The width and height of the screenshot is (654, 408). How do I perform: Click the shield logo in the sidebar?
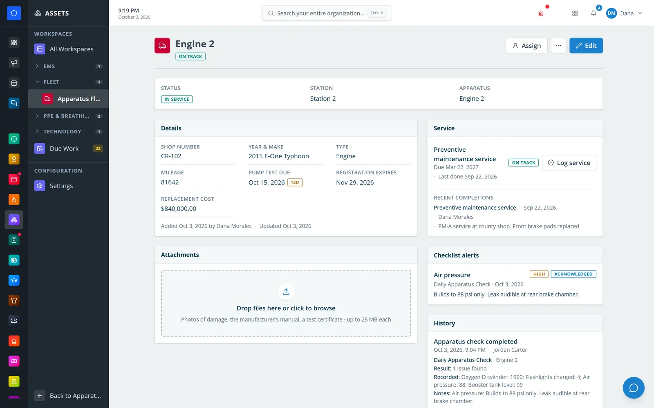tap(14, 13)
